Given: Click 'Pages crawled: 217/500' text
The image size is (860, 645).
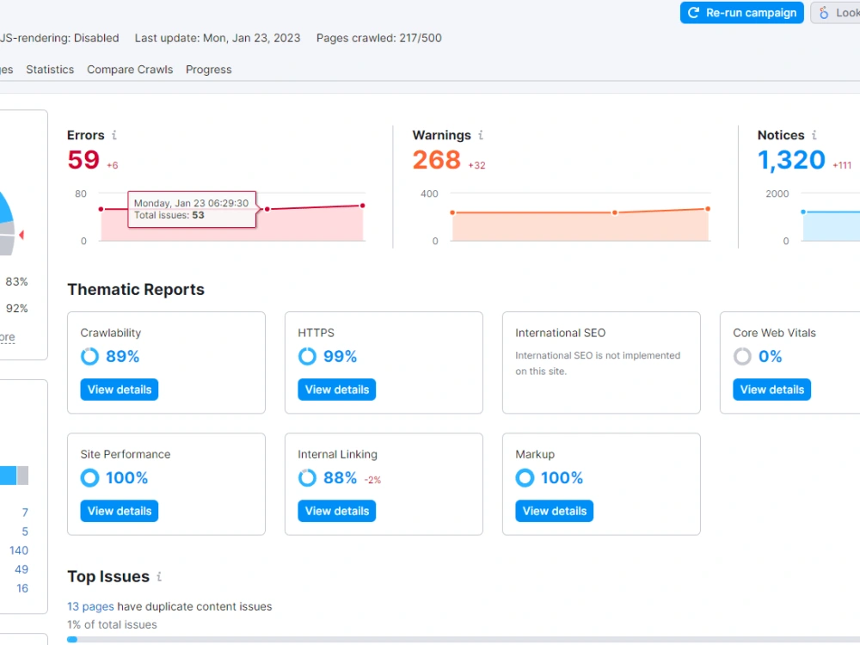Looking at the screenshot, I should [x=379, y=38].
